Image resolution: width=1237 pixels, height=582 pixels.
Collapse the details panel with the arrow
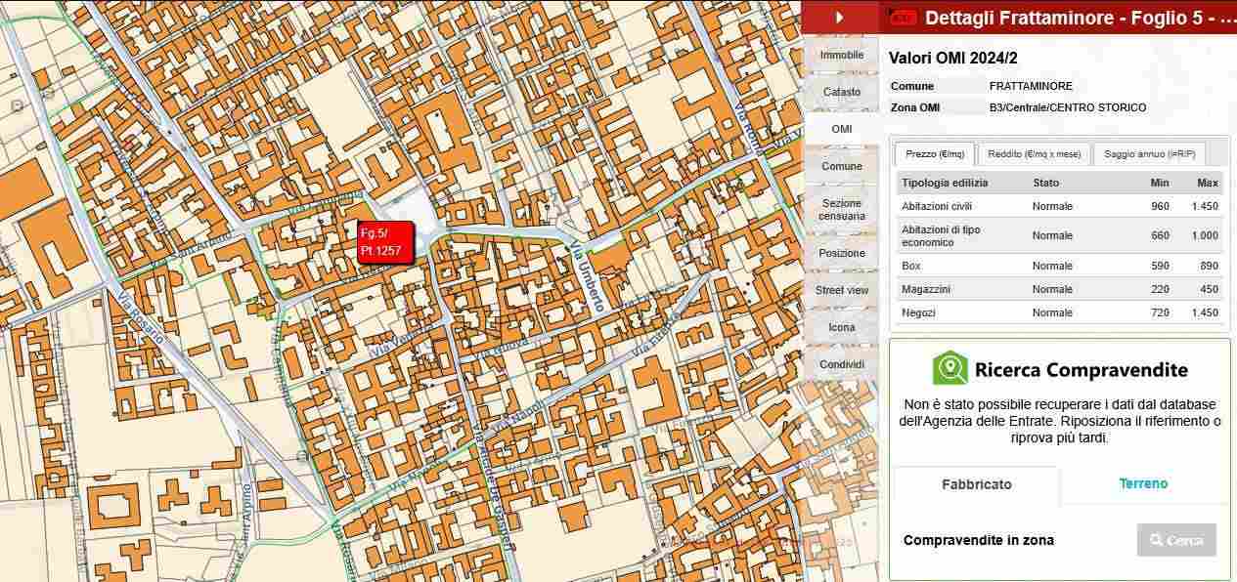click(x=839, y=18)
